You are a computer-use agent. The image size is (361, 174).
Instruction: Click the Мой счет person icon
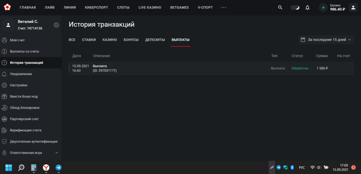[x=4, y=40]
